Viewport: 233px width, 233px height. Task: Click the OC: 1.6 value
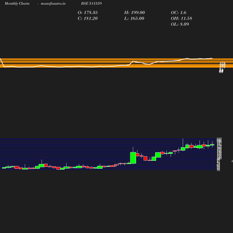coord(178,13)
